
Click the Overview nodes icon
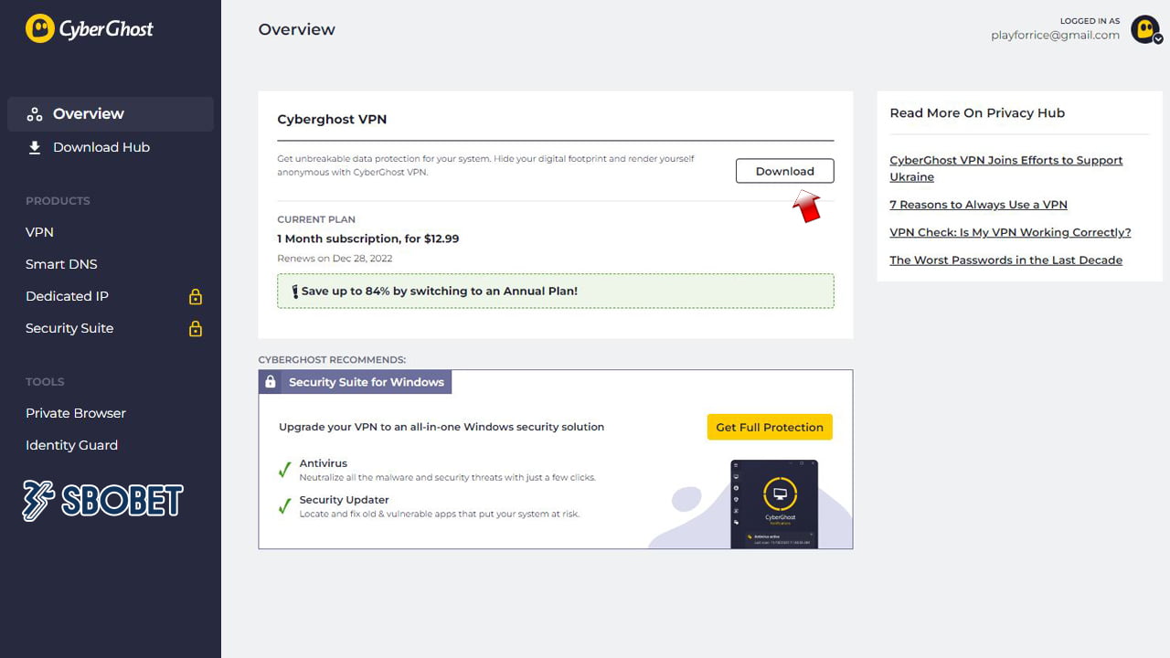point(35,114)
